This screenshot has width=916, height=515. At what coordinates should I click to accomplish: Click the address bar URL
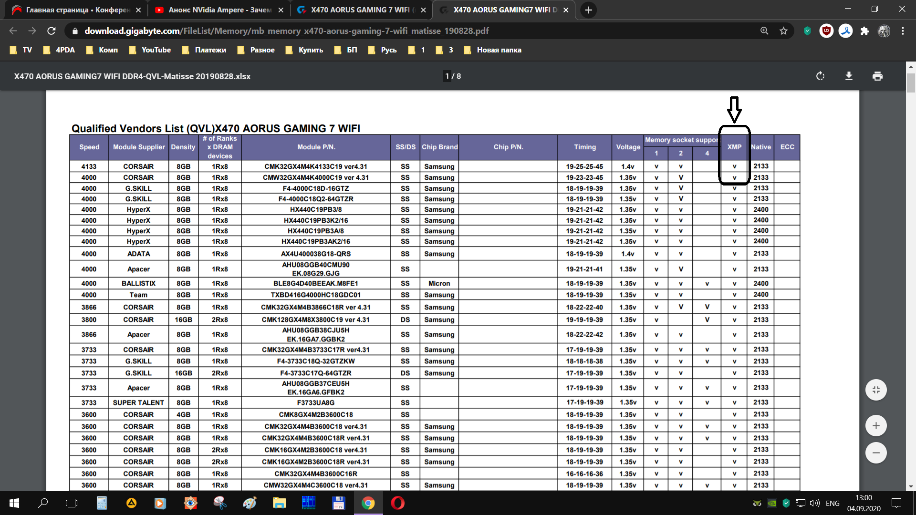tap(286, 31)
